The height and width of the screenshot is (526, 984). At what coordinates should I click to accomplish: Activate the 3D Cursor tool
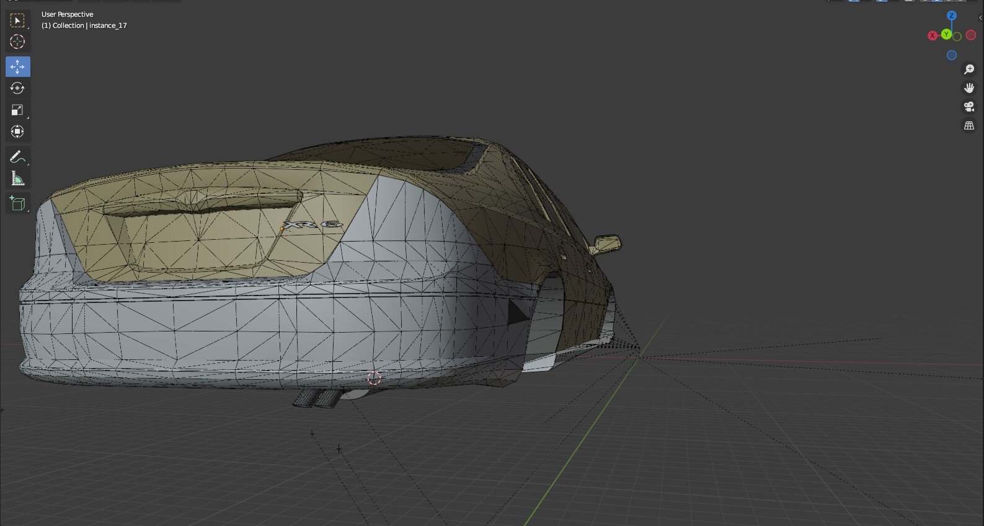point(17,42)
